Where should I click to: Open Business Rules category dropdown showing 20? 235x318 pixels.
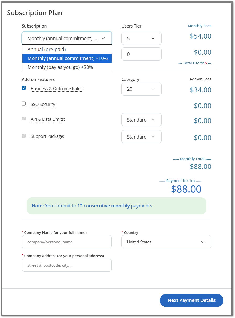pyautogui.click(x=141, y=89)
